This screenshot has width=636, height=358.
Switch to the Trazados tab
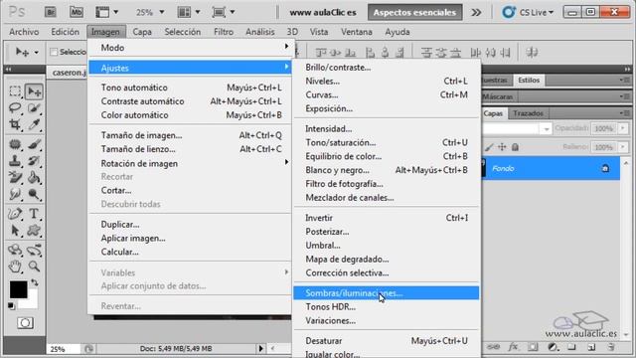click(528, 113)
